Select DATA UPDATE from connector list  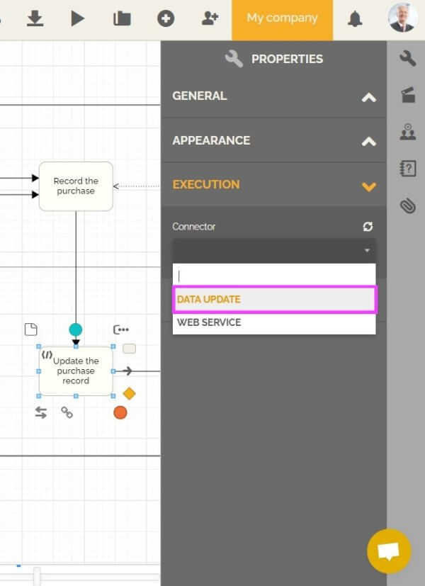274,299
